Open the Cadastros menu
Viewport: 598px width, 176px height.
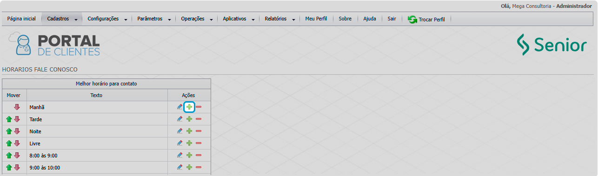click(x=58, y=19)
